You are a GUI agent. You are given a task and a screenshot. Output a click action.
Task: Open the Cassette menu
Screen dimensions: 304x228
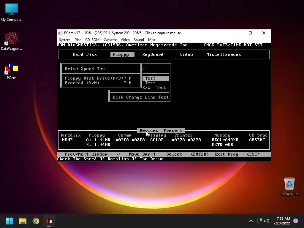[x=110, y=40]
